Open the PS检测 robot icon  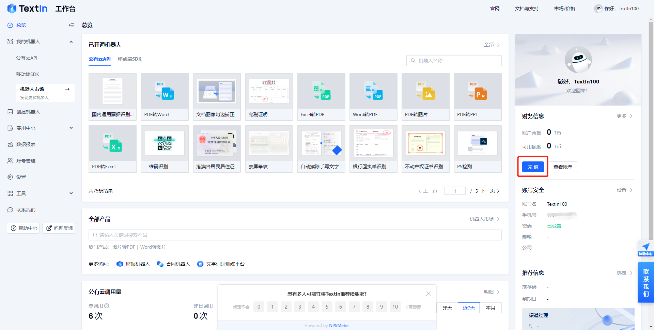(478, 143)
